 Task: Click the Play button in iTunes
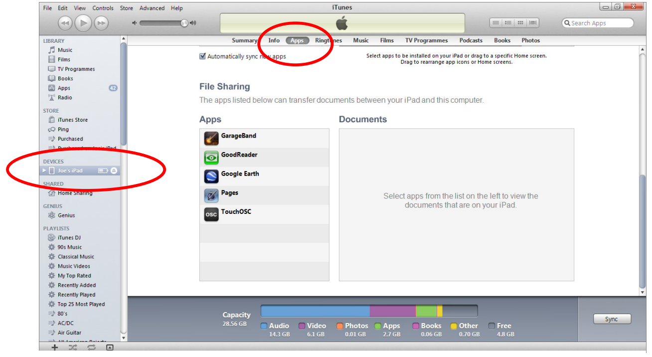[x=83, y=23]
